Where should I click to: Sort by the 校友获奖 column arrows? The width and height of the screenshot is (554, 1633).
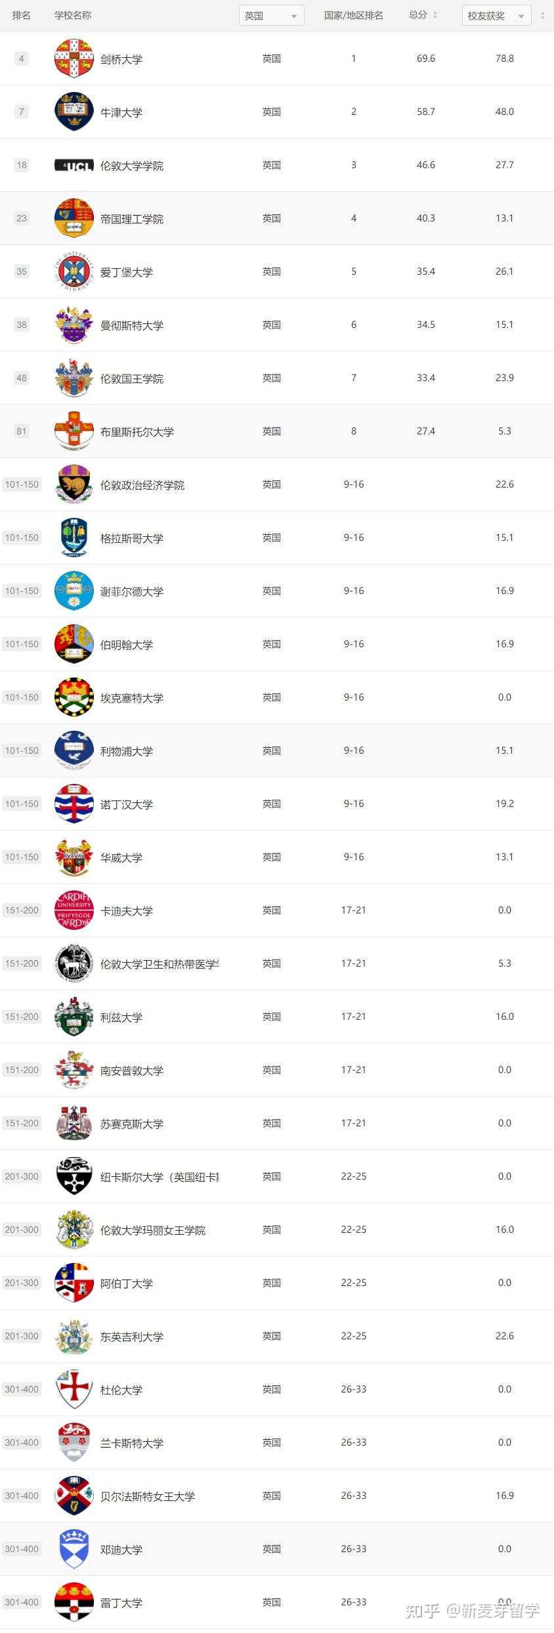pos(543,16)
